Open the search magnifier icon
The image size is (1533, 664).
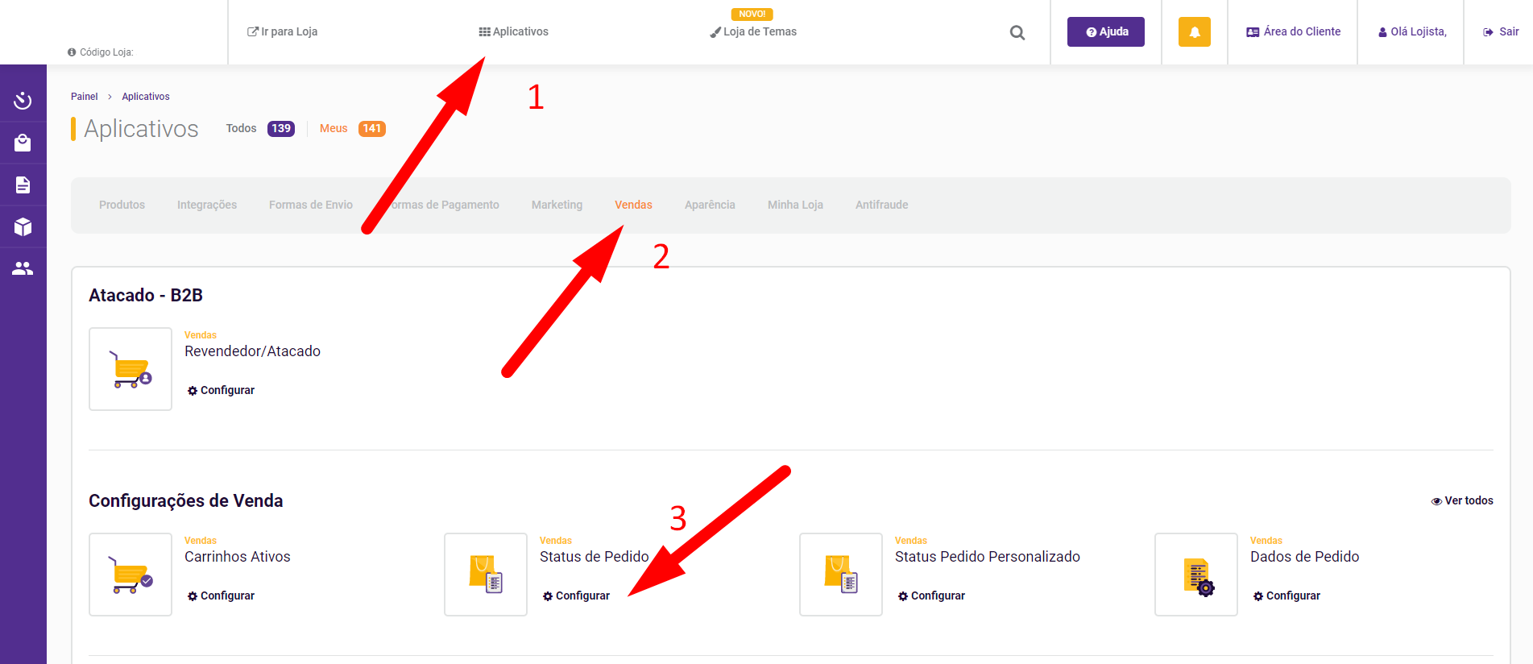[x=1017, y=33]
